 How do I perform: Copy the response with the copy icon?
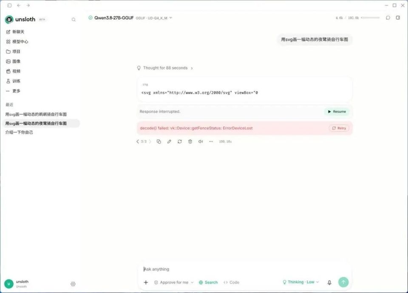[159, 141]
